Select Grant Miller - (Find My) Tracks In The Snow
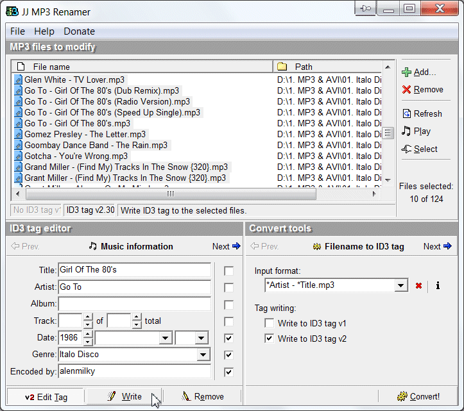 point(125,178)
